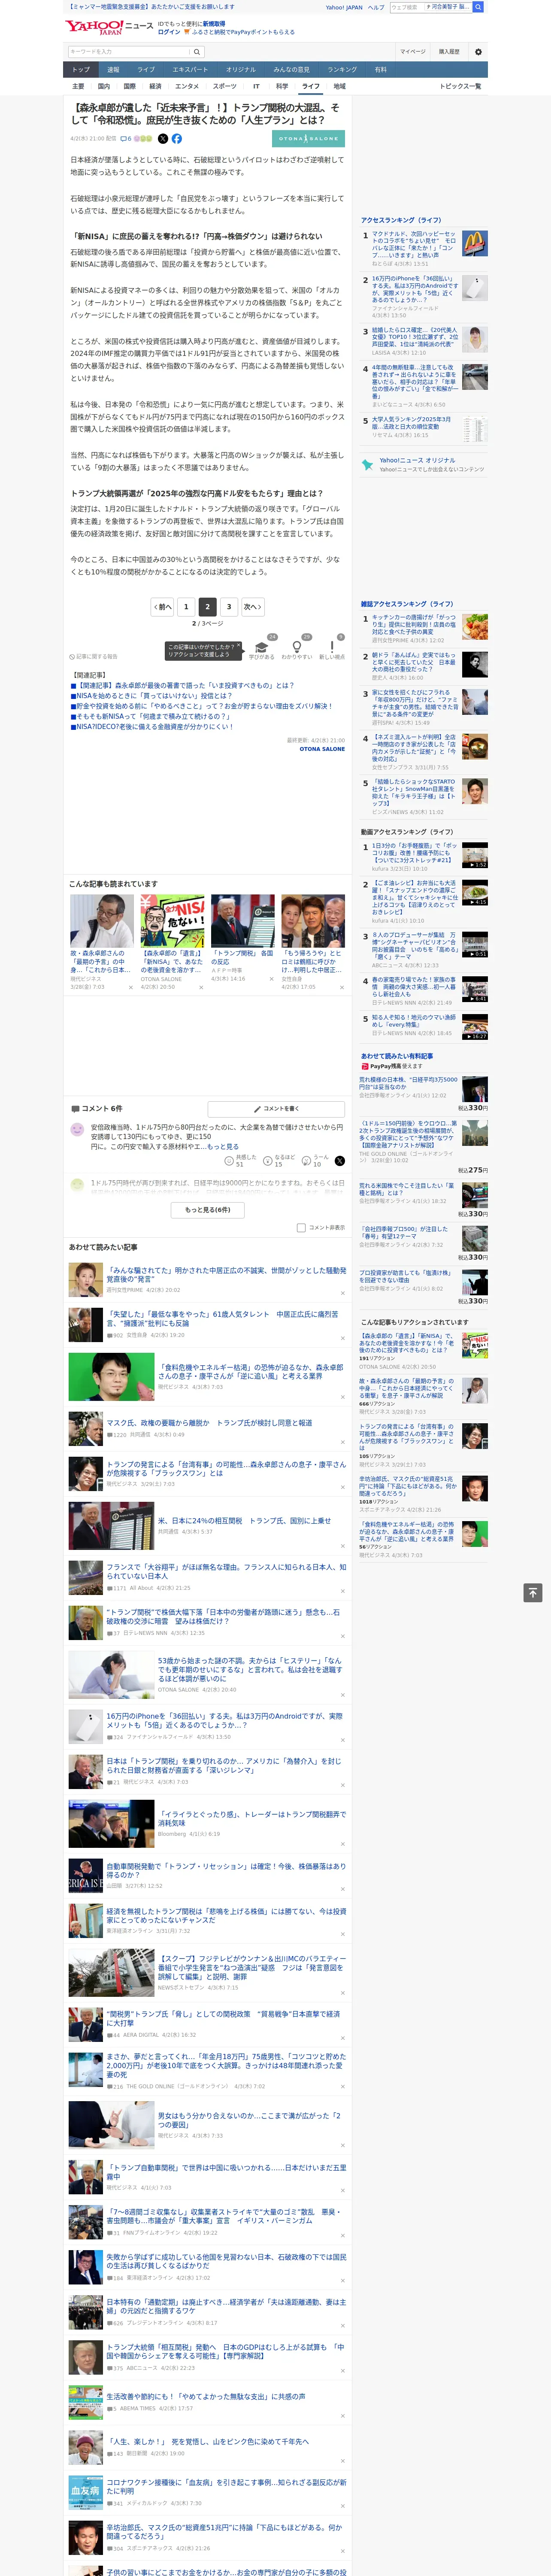Open settings via the gear icon
This screenshot has height=2576, width=551.
[478, 52]
